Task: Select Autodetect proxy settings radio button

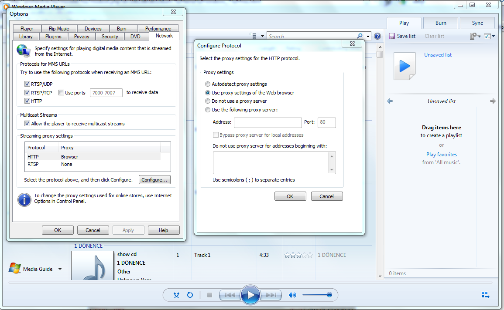Action: click(208, 84)
